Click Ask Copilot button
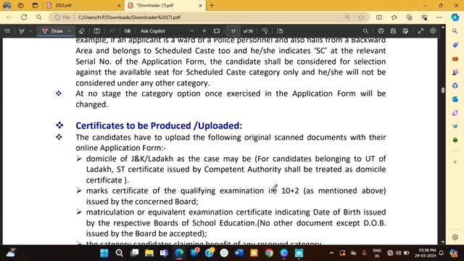This screenshot has width=464, height=261. tap(153, 31)
